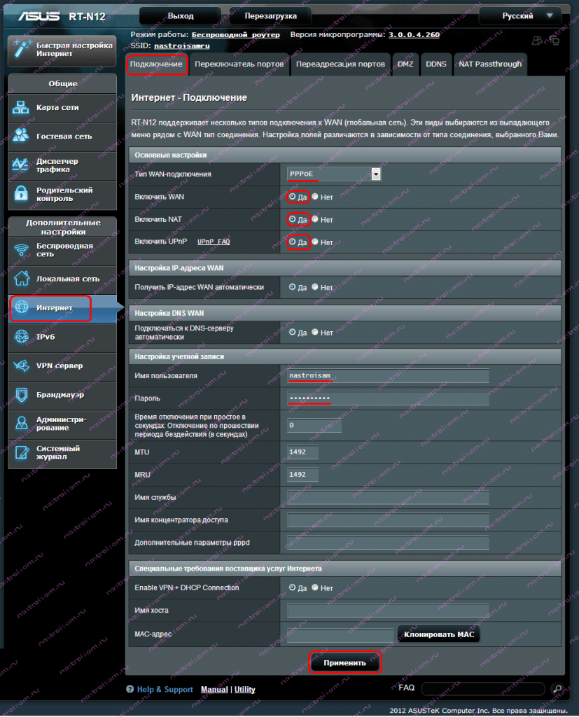
Task: Open the quick Internet setup wand icon
Action: 22,49
